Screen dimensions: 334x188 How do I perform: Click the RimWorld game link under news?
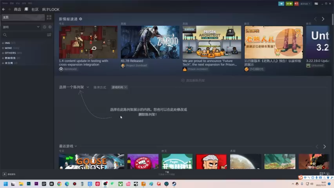[68, 69]
